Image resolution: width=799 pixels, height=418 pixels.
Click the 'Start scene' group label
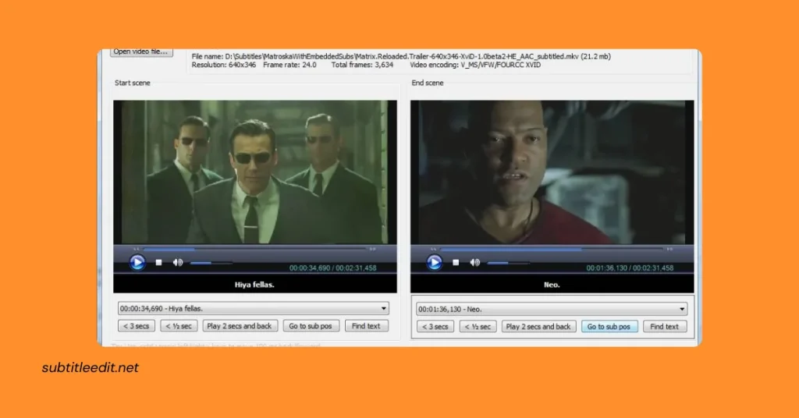pyautogui.click(x=133, y=83)
